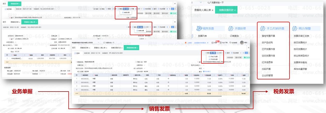Open 扫码开票 entry
The width and height of the screenshot is (326, 113).
(x=266, y=69)
